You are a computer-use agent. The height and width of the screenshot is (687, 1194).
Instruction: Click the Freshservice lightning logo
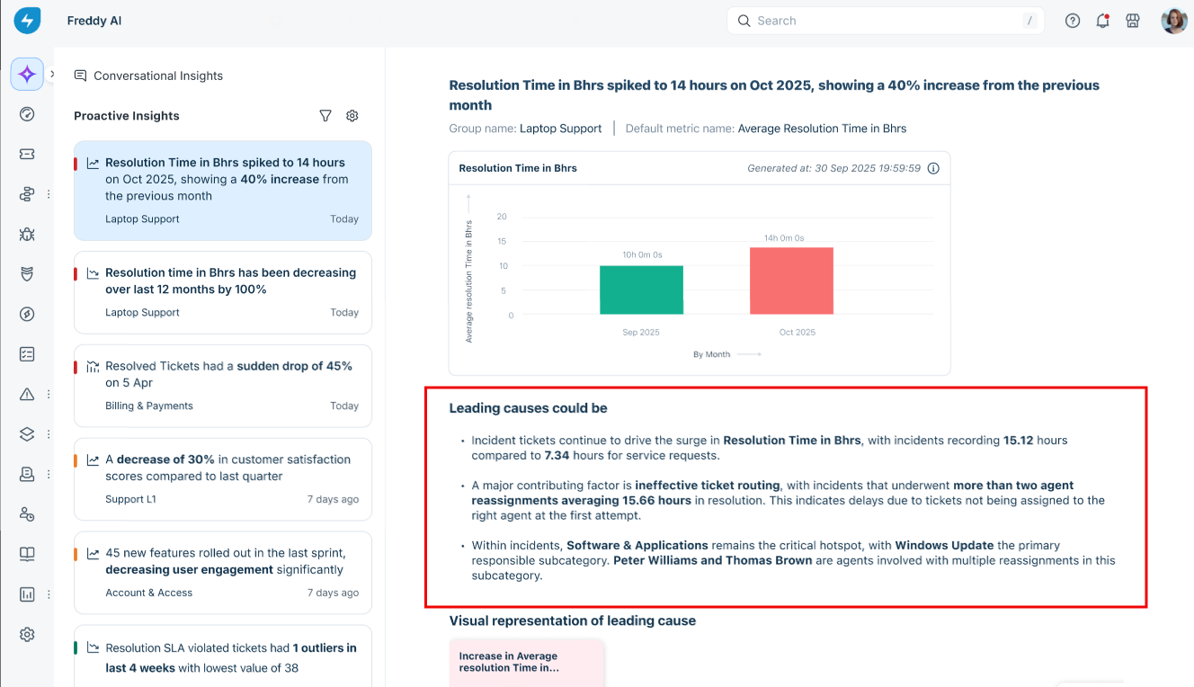click(27, 21)
